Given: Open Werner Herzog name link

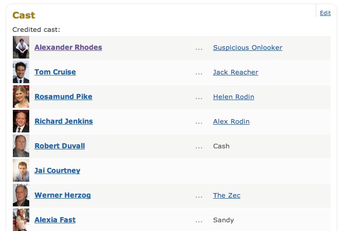Looking at the screenshot, I should [x=64, y=196].
